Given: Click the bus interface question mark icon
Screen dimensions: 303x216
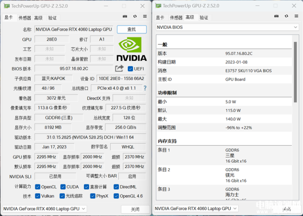Looking at the screenshot, I should (145, 88).
